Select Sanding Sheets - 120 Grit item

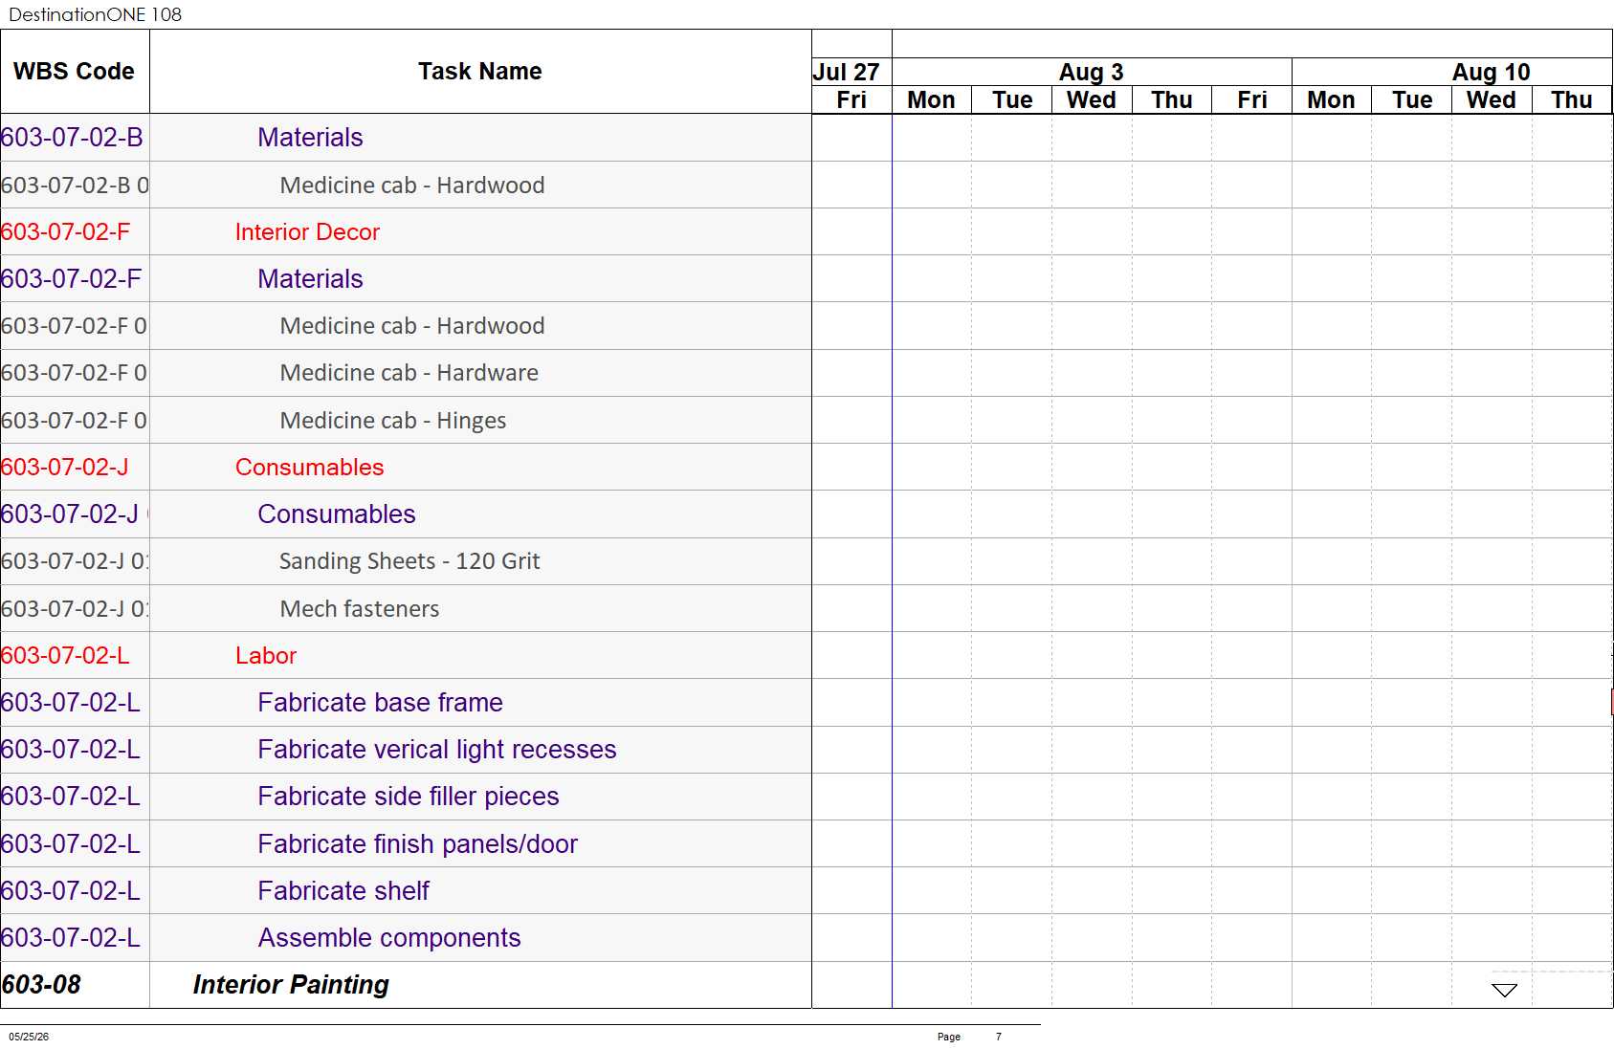(409, 561)
